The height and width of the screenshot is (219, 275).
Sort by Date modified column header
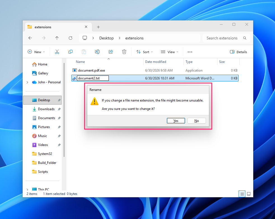click(x=163, y=62)
